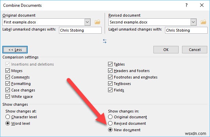Swap documents using the arrows icon

click(105, 41)
